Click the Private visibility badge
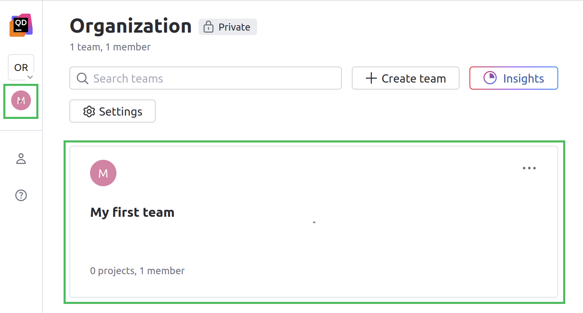The height and width of the screenshot is (313, 583). tap(228, 27)
